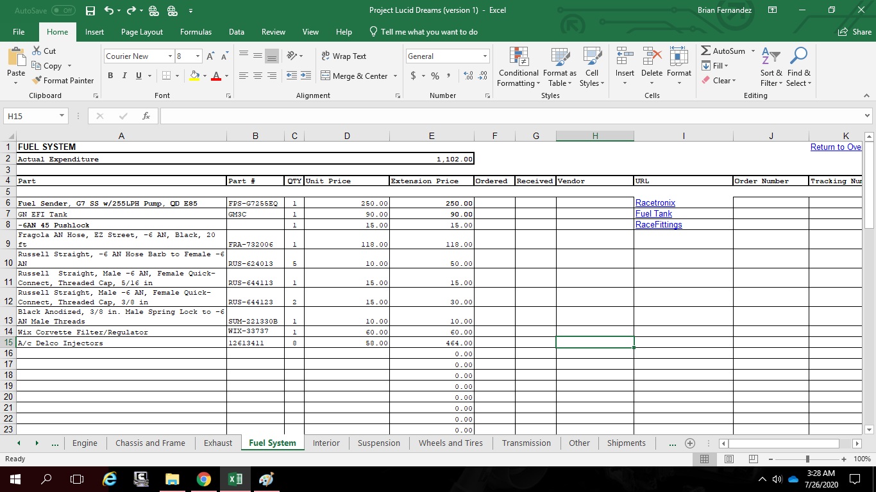
Task: Open the Action Center notification icon
Action: click(854, 479)
